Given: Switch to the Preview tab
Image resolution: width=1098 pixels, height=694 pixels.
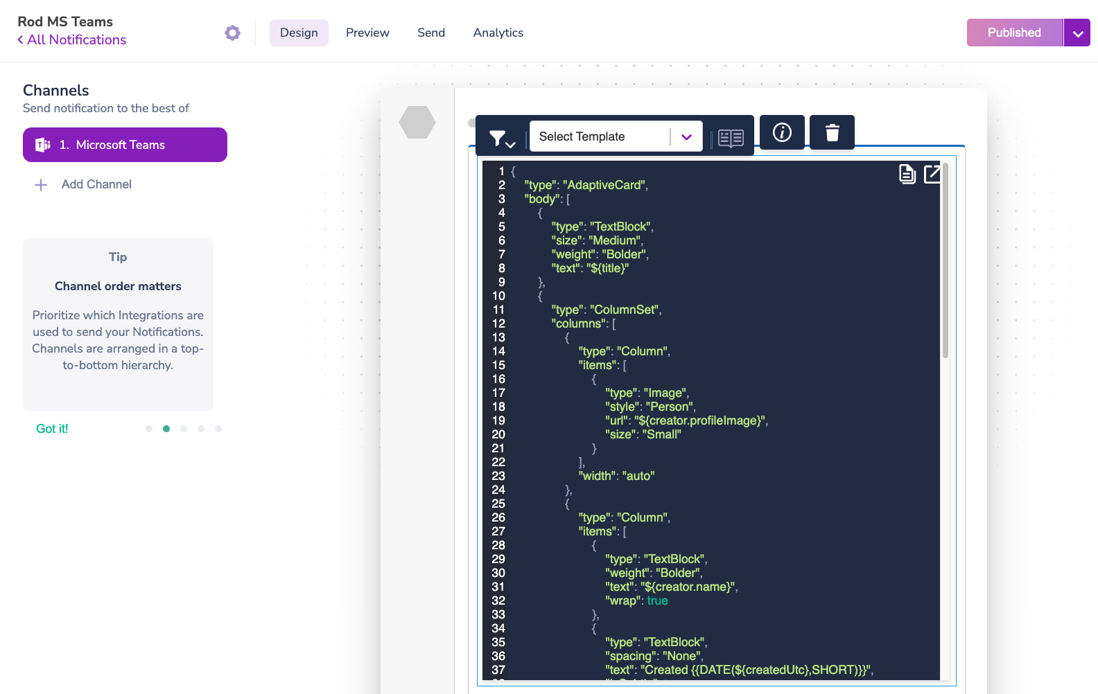Looking at the screenshot, I should point(367,33).
